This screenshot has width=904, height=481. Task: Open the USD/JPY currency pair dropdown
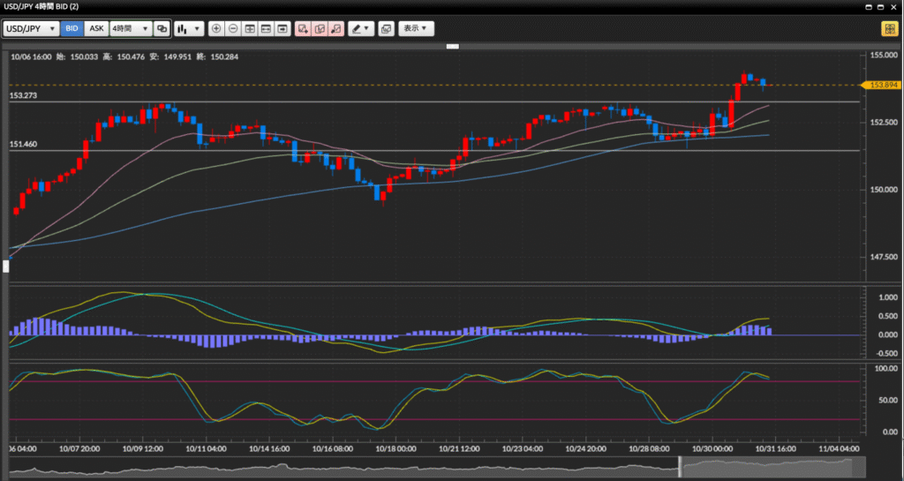tap(31, 28)
